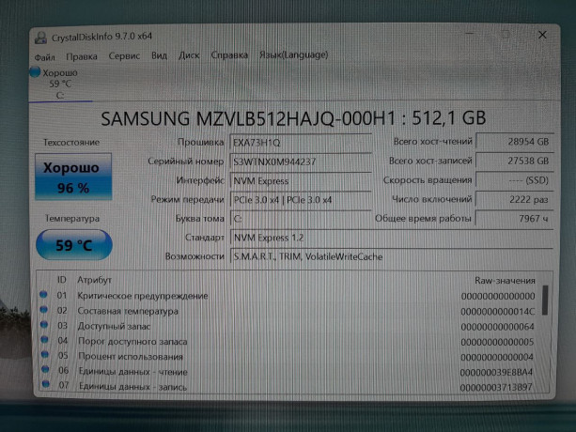The image size is (576, 432).
Task: Click the 59 °C temperature button
Action: (74, 245)
